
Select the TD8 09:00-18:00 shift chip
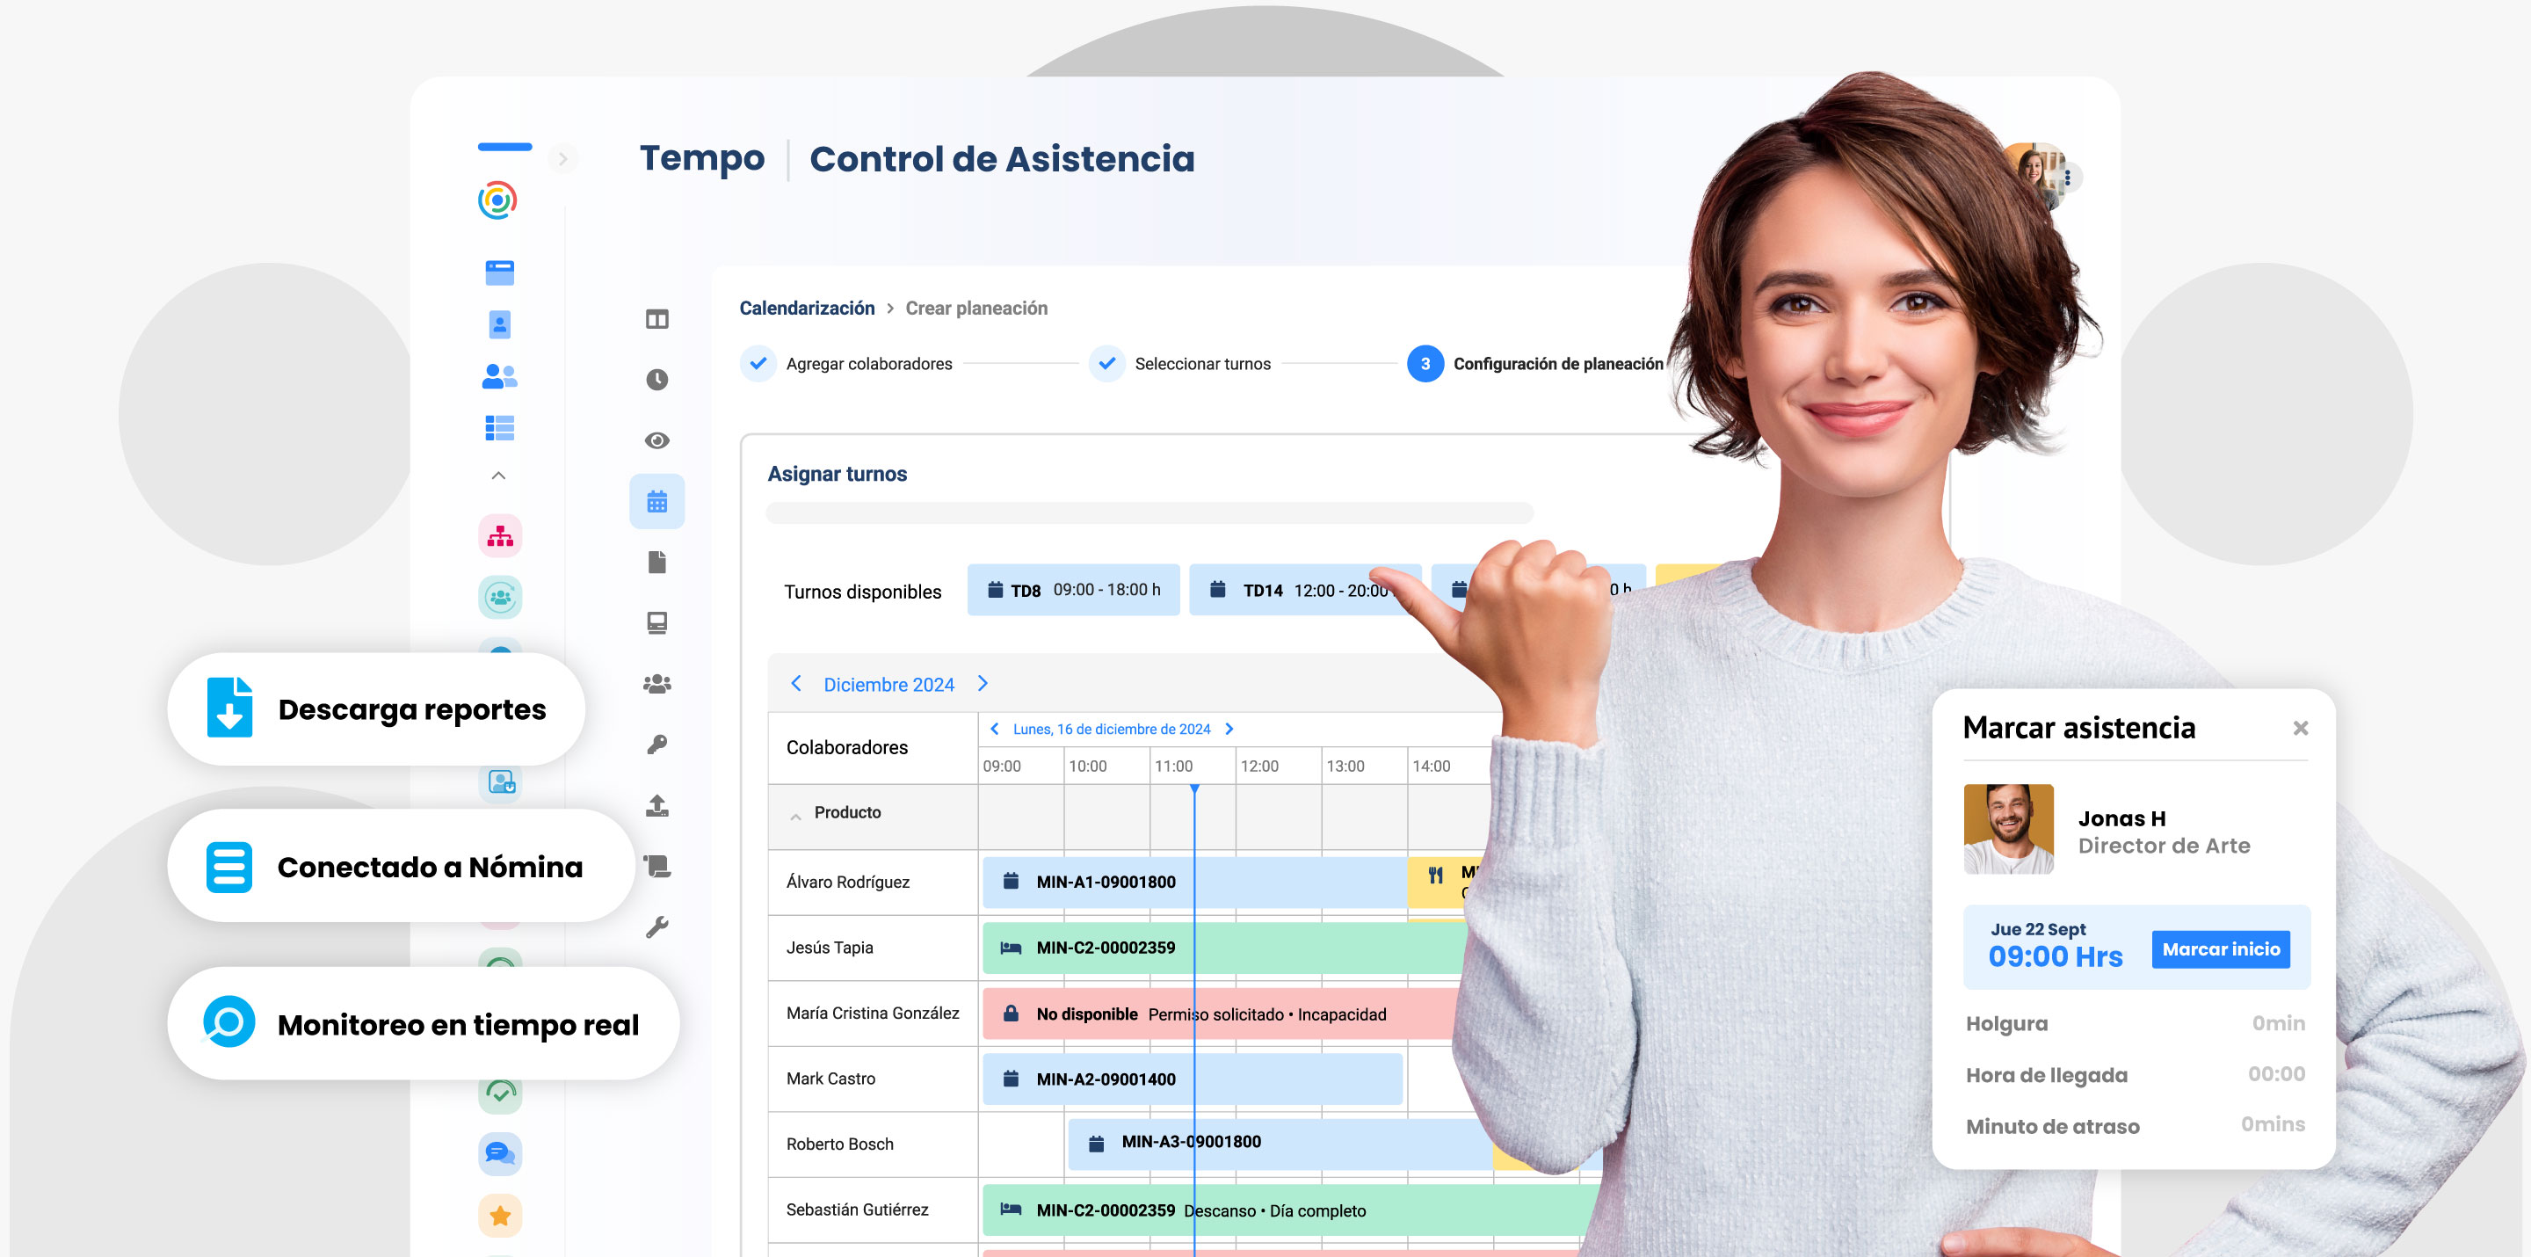coord(1073,590)
